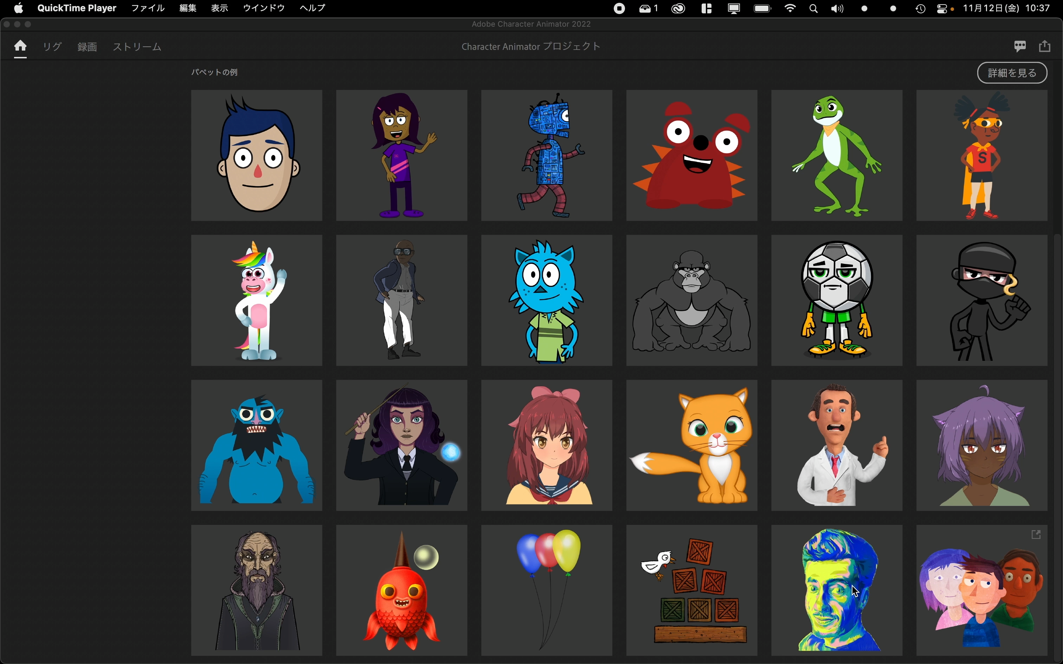
Task: Open the Control Center menu bar icon
Action: [x=941, y=8]
